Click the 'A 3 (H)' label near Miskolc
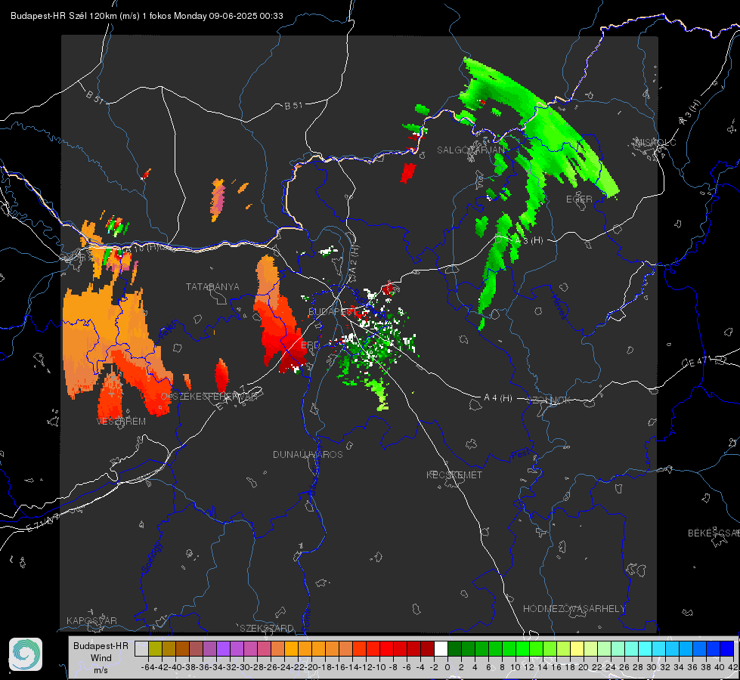Image resolution: width=740 pixels, height=680 pixels. click(x=690, y=113)
